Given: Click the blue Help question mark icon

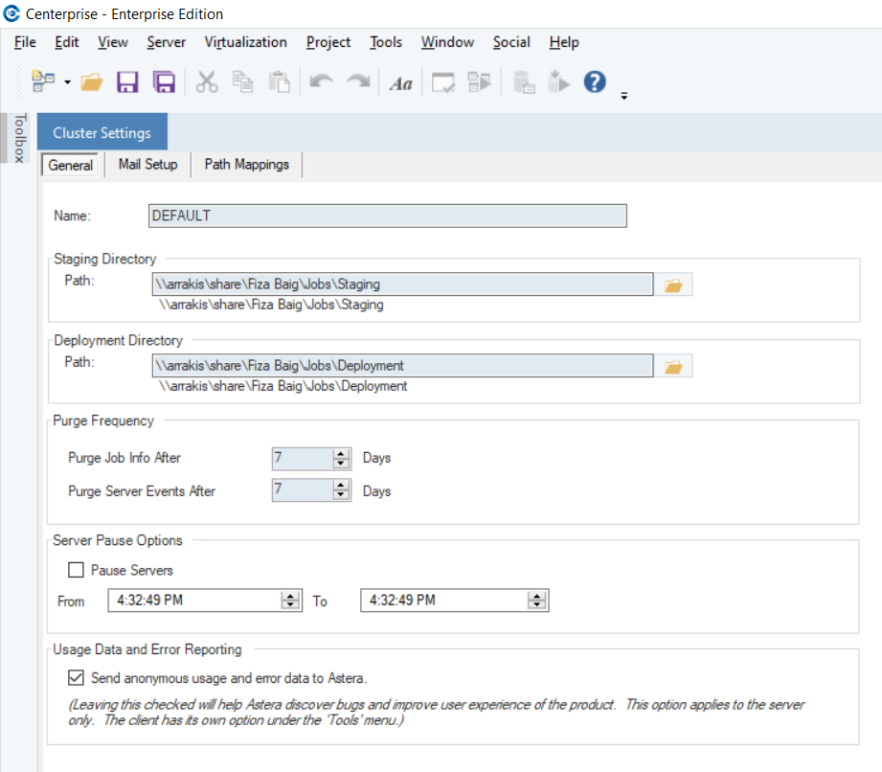Looking at the screenshot, I should click(x=595, y=82).
